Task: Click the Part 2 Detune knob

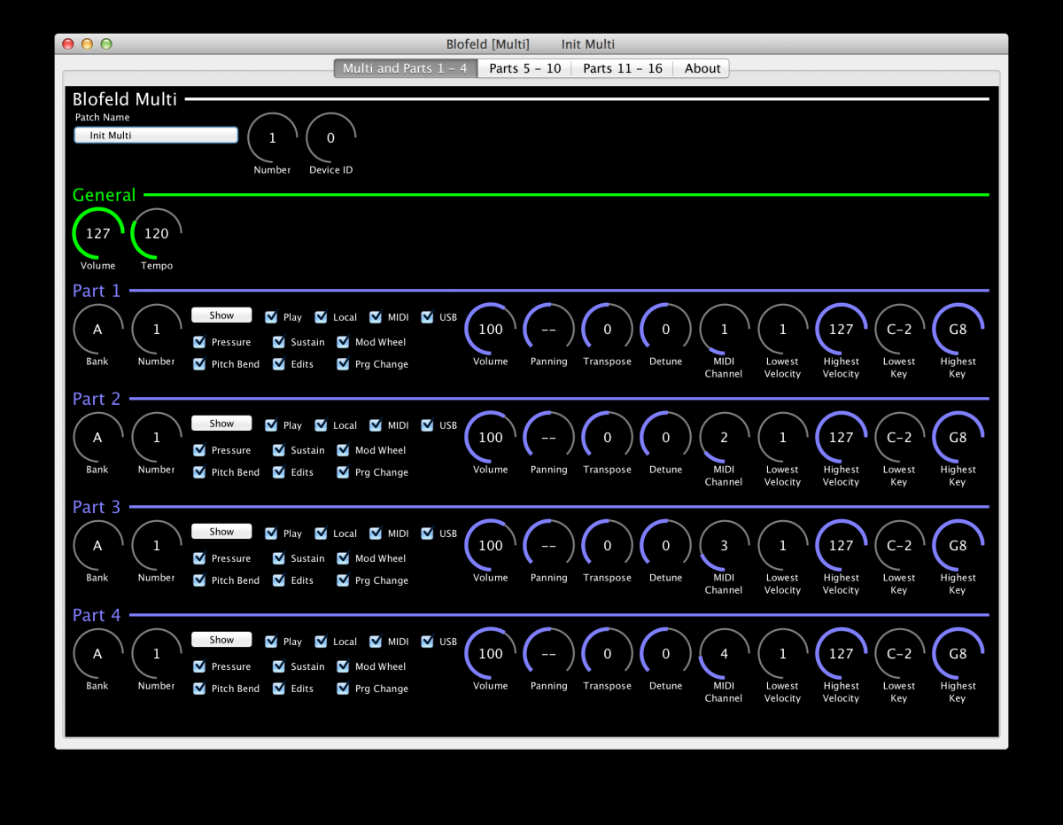Action: click(x=665, y=438)
